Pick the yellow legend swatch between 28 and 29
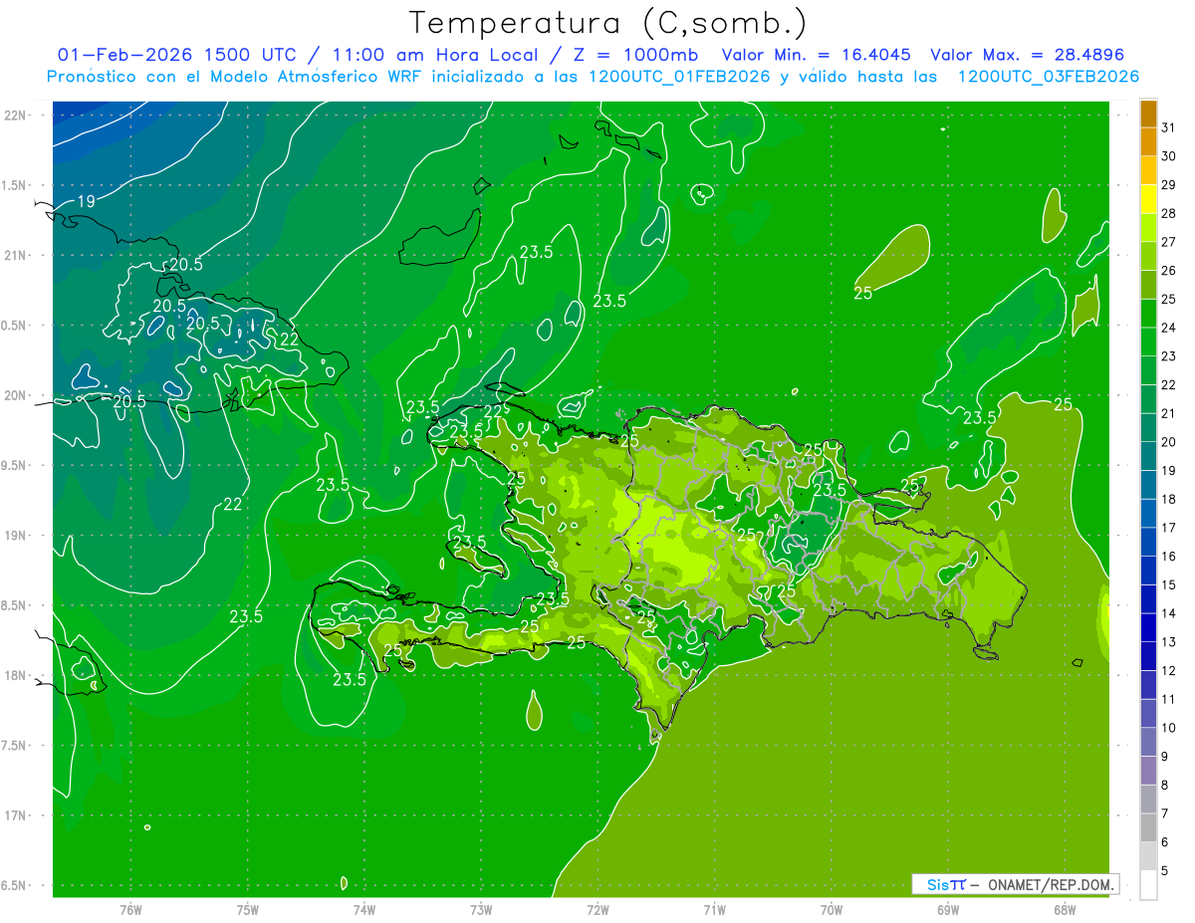 click(1148, 199)
